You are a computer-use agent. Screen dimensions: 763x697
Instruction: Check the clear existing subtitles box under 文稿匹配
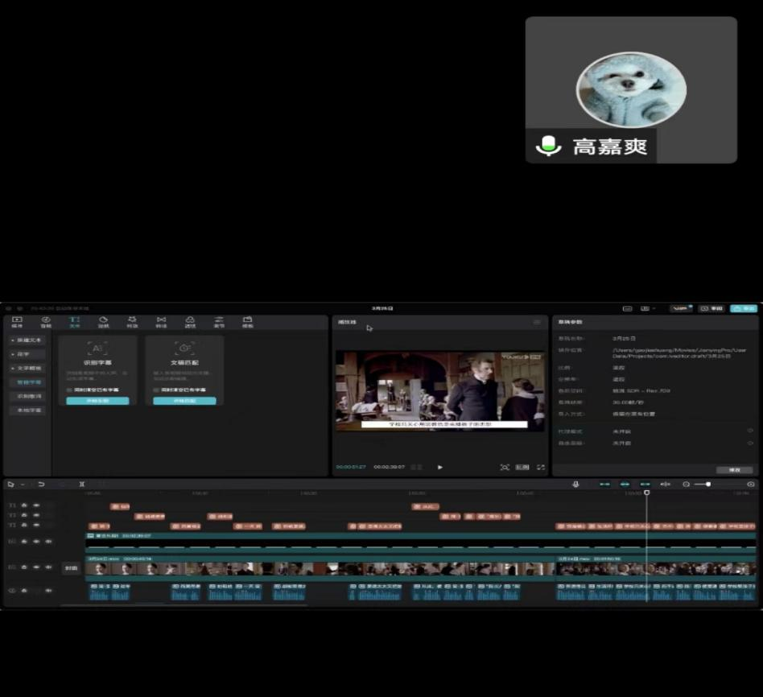tap(156, 390)
